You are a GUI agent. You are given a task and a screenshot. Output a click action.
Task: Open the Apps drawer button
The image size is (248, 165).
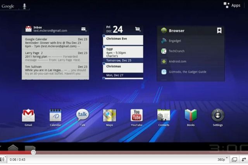click(232, 5)
